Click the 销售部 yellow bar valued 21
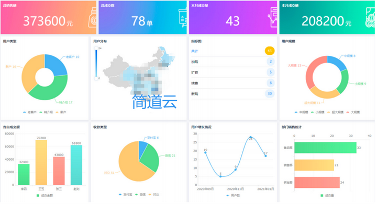Image resolution: width=377 pixels, height=204 pixels. click(x=314, y=165)
